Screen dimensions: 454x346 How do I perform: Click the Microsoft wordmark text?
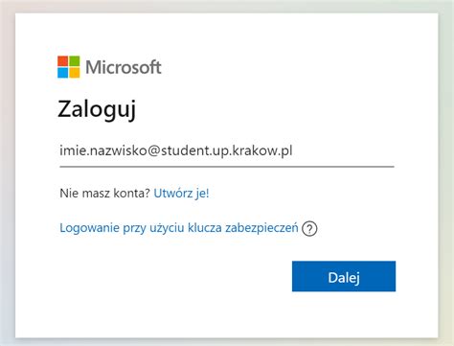(124, 67)
